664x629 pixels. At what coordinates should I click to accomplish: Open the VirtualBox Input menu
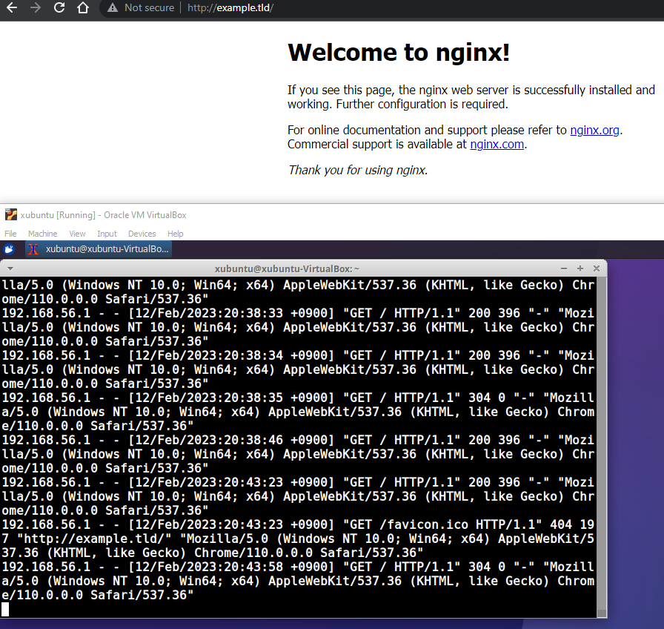click(x=107, y=234)
